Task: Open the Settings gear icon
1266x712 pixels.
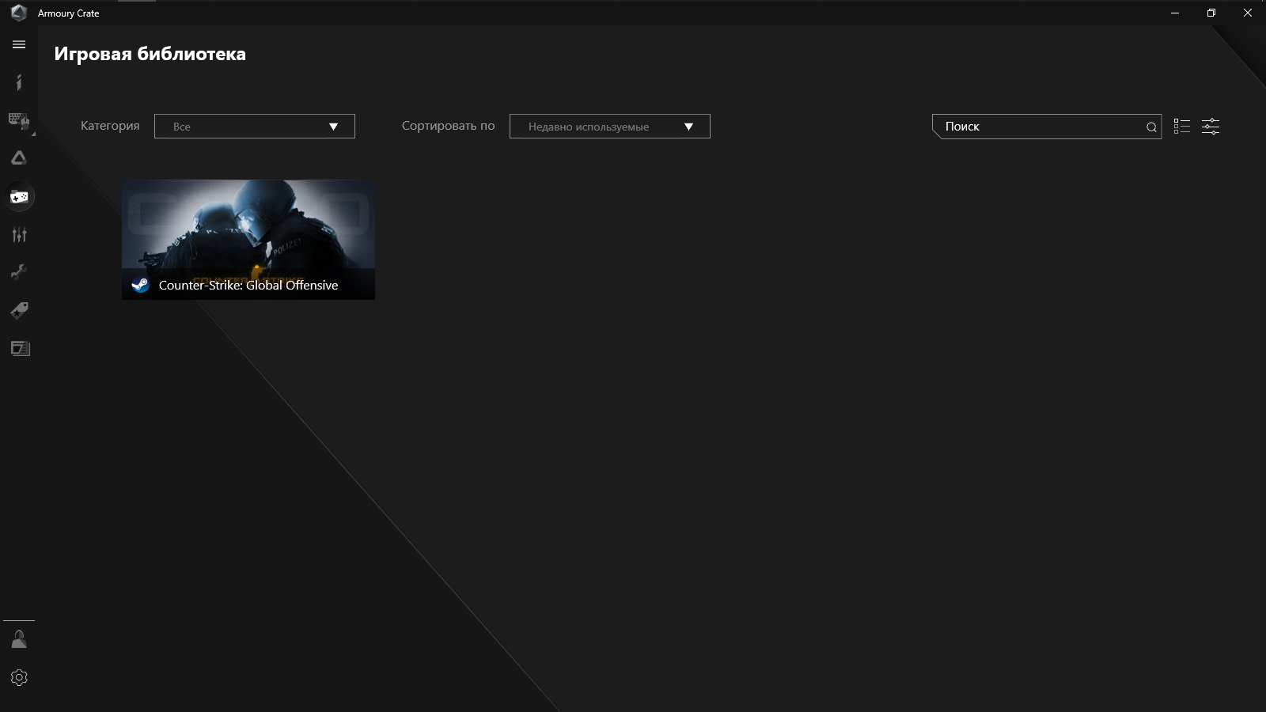Action: (x=19, y=677)
